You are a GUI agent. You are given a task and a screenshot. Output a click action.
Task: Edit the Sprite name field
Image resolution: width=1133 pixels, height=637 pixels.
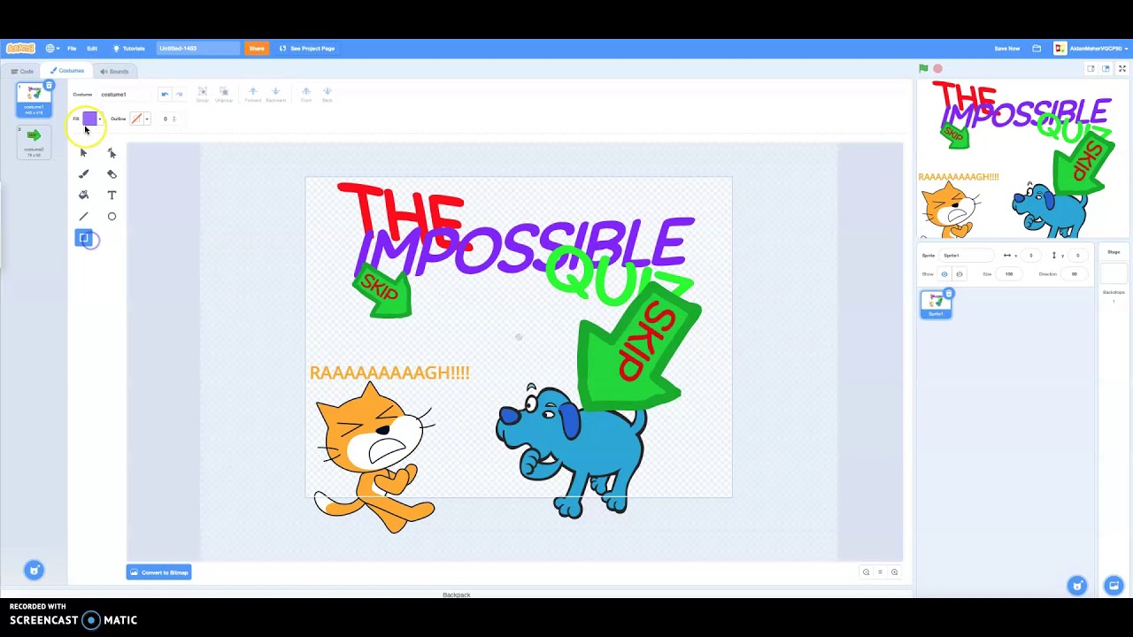click(968, 256)
